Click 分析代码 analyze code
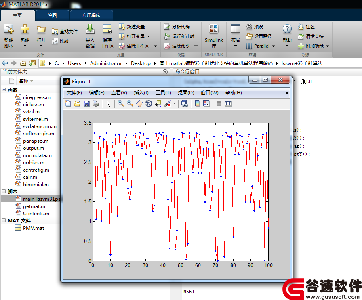362x300 pixels. (177, 27)
